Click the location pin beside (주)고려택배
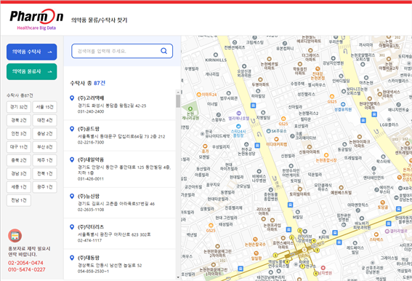The height and width of the screenshot is (281, 412). pyautogui.click(x=72, y=98)
